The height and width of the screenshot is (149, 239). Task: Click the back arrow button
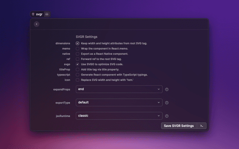pos(36,24)
